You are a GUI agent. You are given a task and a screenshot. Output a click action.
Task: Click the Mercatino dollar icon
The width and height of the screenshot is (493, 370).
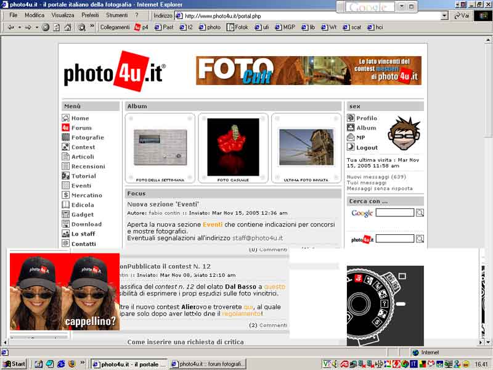coord(66,195)
